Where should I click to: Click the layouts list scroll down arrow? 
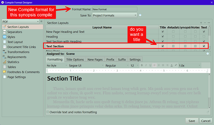(209, 50)
